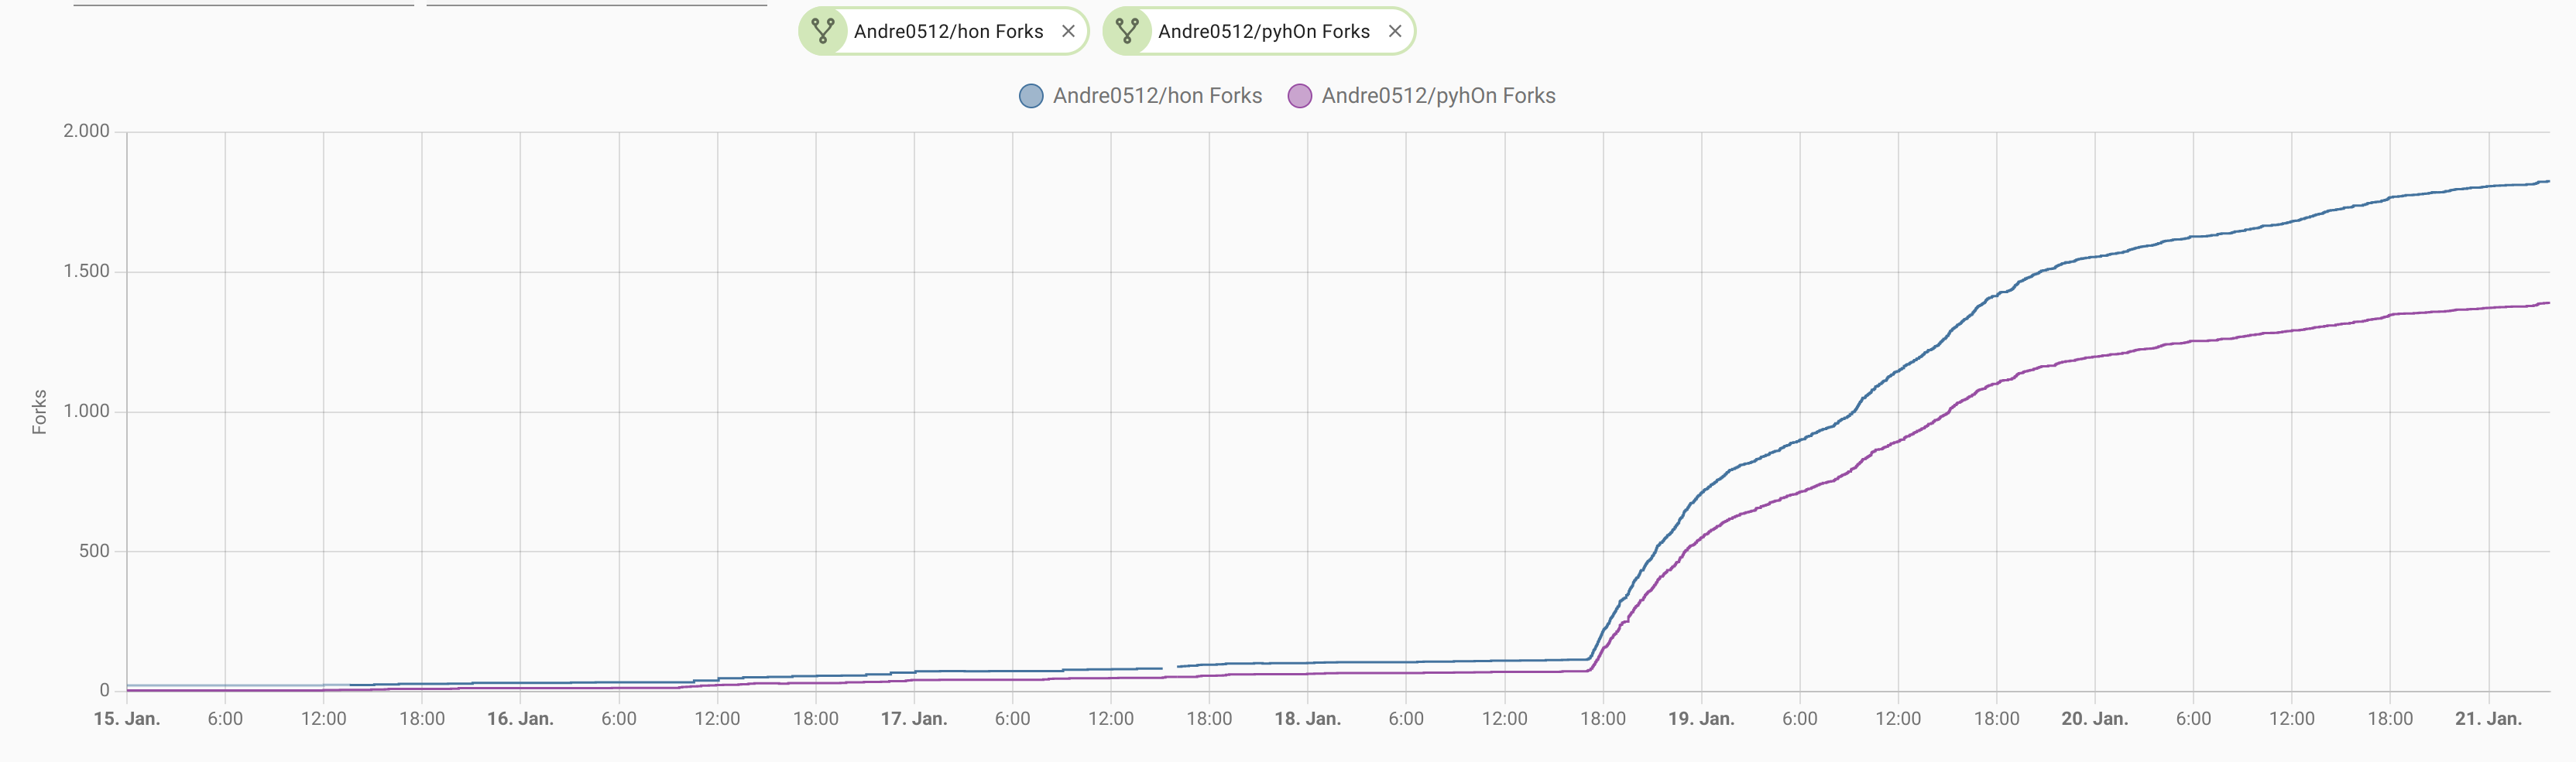Image resolution: width=2576 pixels, height=762 pixels.
Task: Click the 19. Jan. axis label
Action: 1701,719
